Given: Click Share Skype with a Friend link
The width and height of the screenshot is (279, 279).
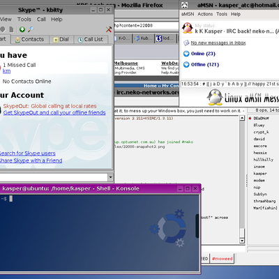Looking at the screenshot, I should [31, 160].
